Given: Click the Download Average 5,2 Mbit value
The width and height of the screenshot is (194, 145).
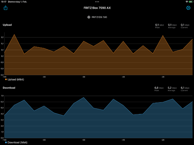Looking at the screenshot, I should 172,88.
